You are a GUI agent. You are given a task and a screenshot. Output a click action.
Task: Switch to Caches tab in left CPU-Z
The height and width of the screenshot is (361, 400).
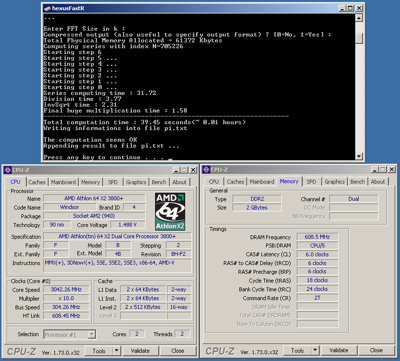[x=37, y=182]
